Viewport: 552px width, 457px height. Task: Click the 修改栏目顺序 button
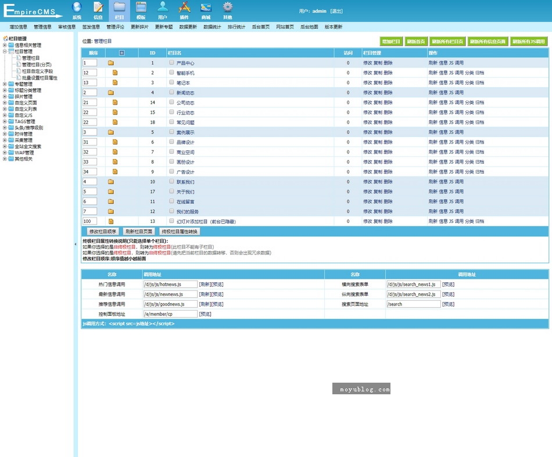pos(103,232)
